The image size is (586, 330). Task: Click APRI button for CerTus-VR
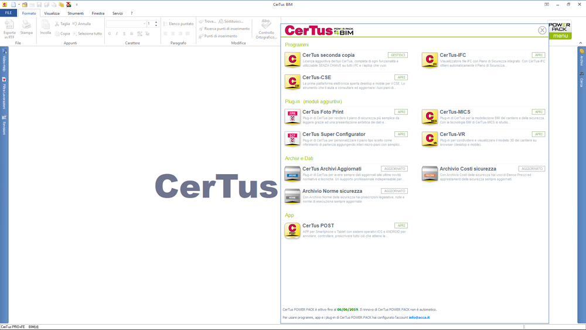pos(539,134)
